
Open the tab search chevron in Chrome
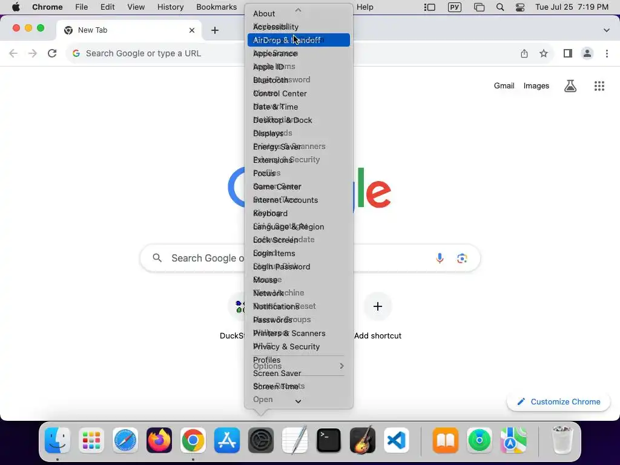coord(606,30)
